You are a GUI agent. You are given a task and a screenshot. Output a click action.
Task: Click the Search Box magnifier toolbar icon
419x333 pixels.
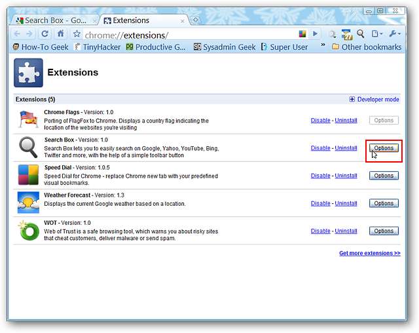pos(361,33)
